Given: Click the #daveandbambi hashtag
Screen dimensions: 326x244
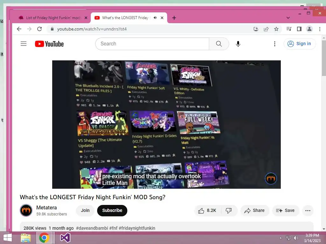Looking at the screenshot, I should point(92,228).
